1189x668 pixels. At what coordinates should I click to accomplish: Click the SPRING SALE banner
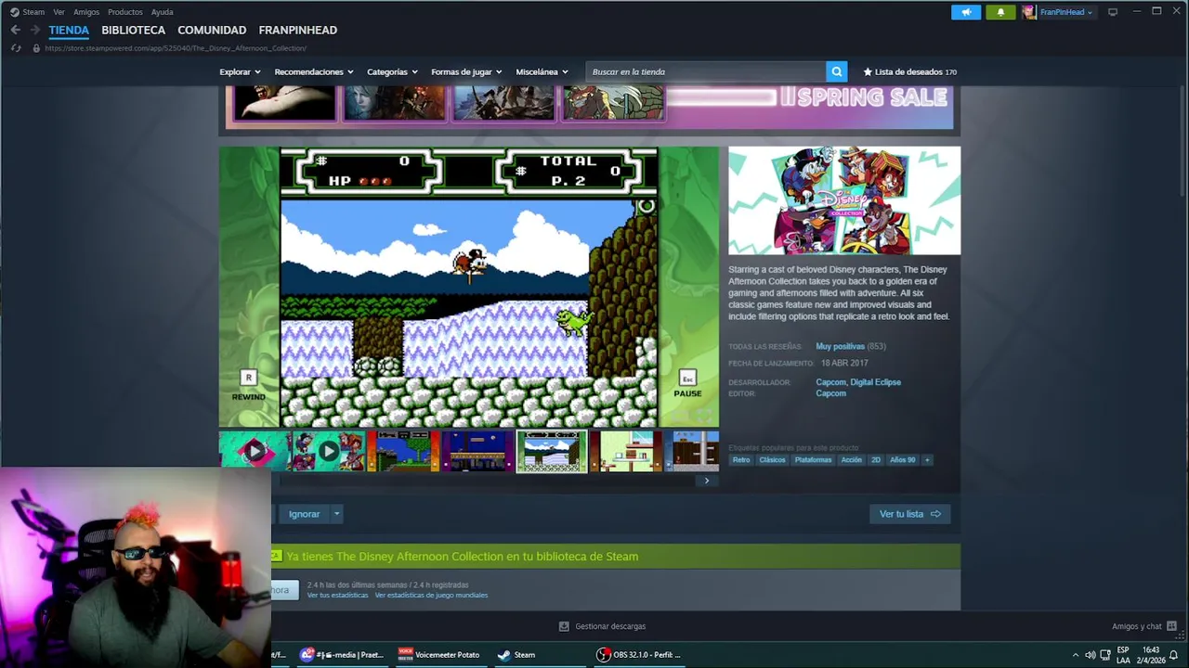click(x=590, y=107)
